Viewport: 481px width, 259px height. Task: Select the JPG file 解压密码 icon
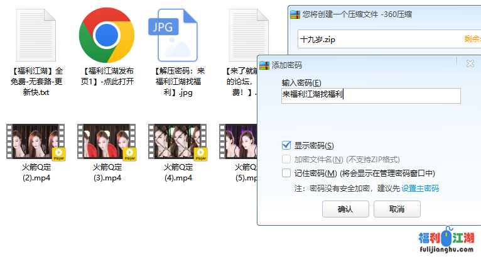pyautogui.click(x=177, y=35)
